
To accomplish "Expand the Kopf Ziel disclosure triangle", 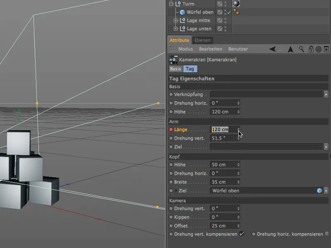I will point(176,191).
